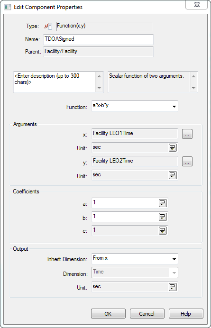Click the Cancel button
Image resolution: width=211 pixels, height=328 pixels.
147,314
